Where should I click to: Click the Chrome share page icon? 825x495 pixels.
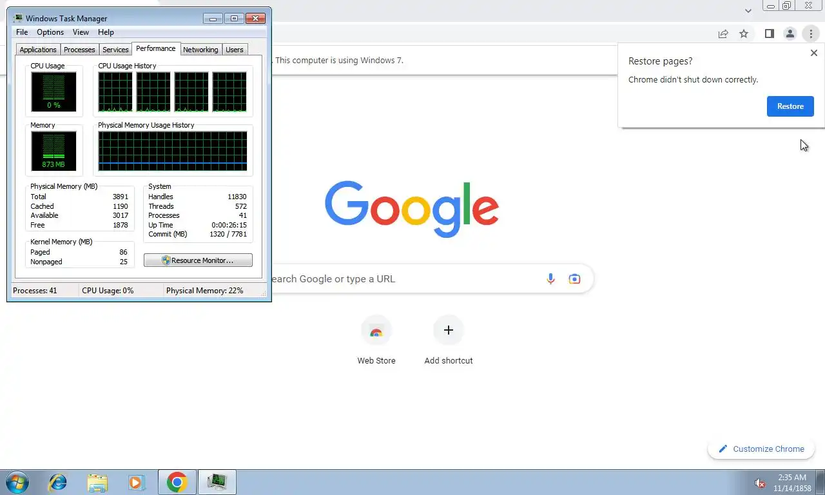tap(723, 34)
